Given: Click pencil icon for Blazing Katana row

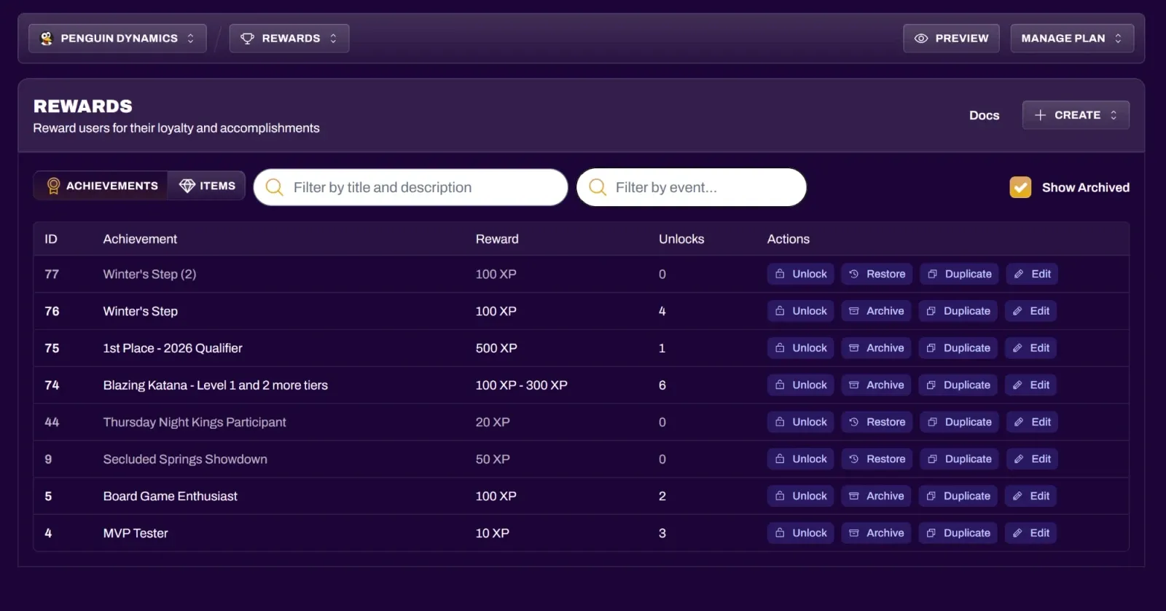Looking at the screenshot, I should [x=1017, y=385].
